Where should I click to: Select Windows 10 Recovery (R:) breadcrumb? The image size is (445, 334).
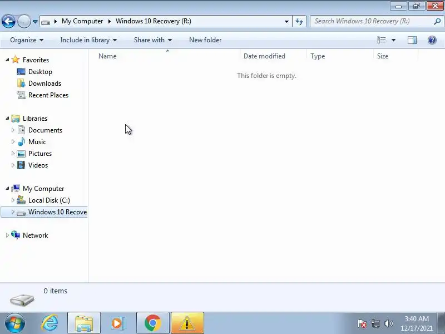pyautogui.click(x=154, y=21)
